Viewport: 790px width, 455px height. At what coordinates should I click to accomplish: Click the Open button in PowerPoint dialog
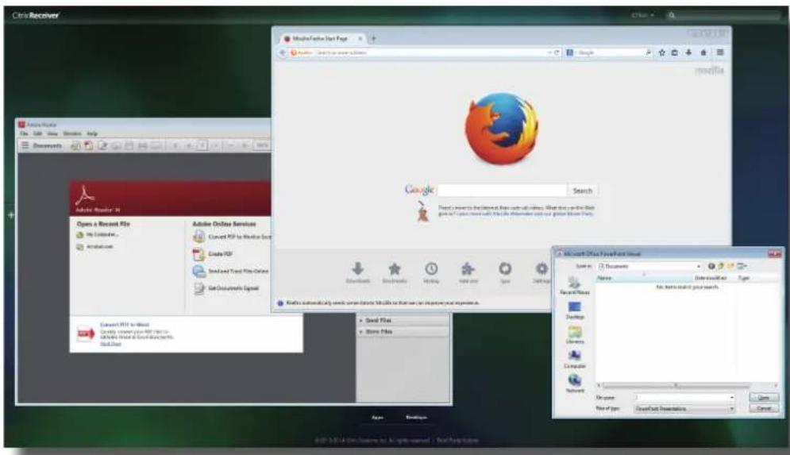tap(764, 398)
